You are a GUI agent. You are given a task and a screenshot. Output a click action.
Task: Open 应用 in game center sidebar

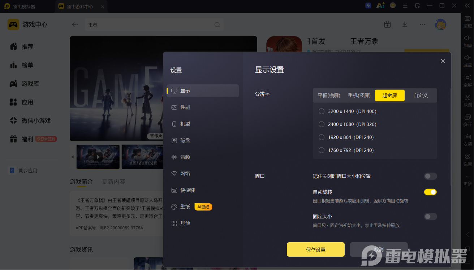tap(22, 102)
